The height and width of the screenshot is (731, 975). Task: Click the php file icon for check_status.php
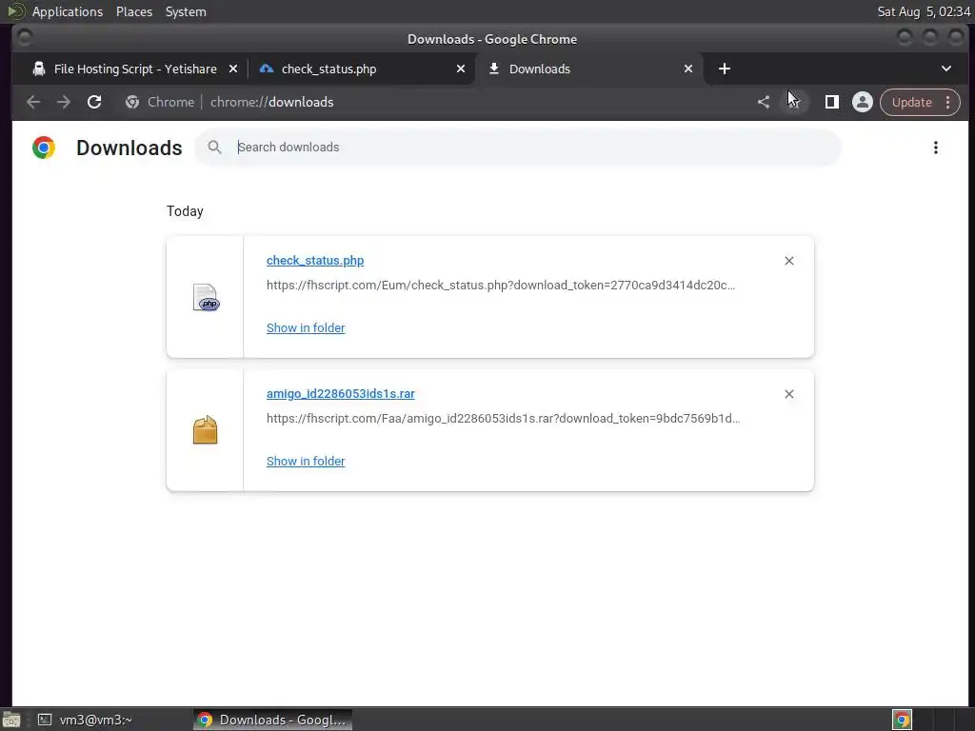coord(206,297)
